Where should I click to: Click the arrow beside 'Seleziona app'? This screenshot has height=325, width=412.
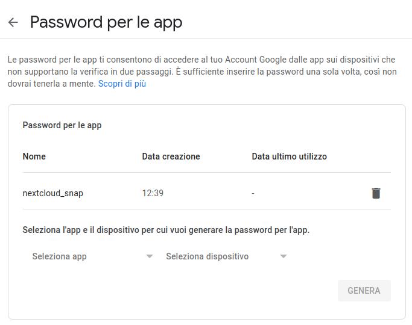tap(149, 256)
